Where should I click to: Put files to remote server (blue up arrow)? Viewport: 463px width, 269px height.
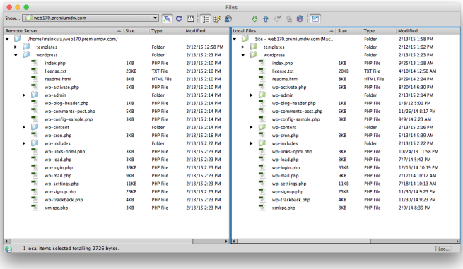[266, 19]
